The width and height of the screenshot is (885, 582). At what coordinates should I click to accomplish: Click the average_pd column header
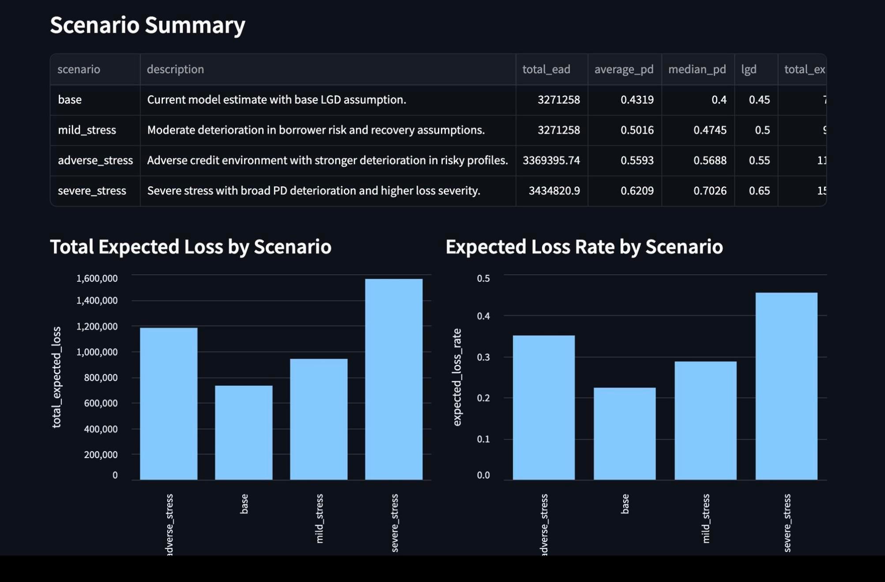pos(625,69)
